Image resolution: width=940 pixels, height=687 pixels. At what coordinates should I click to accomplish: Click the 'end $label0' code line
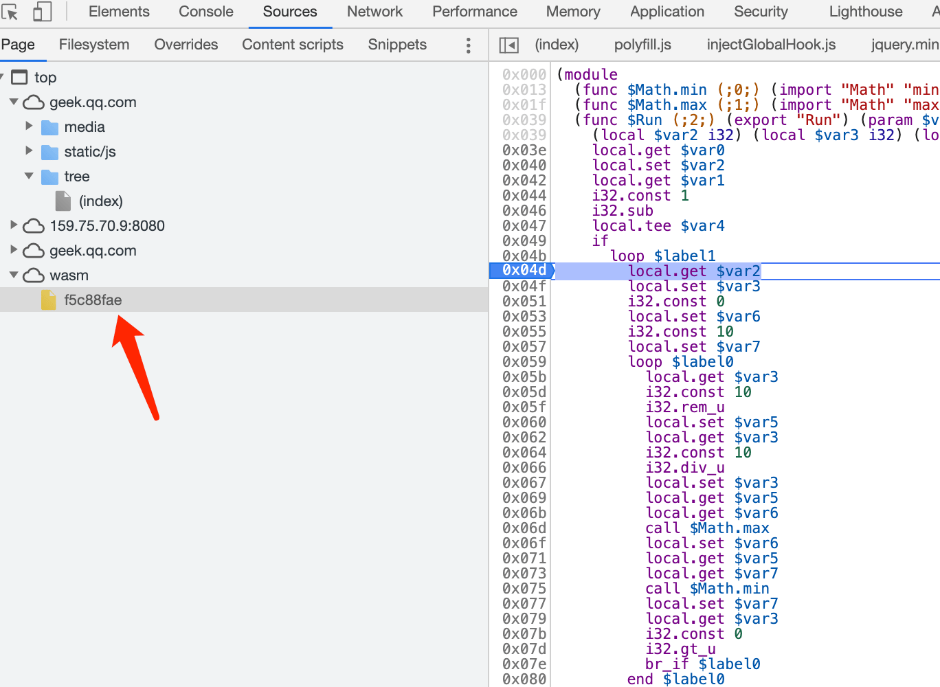coord(676,679)
